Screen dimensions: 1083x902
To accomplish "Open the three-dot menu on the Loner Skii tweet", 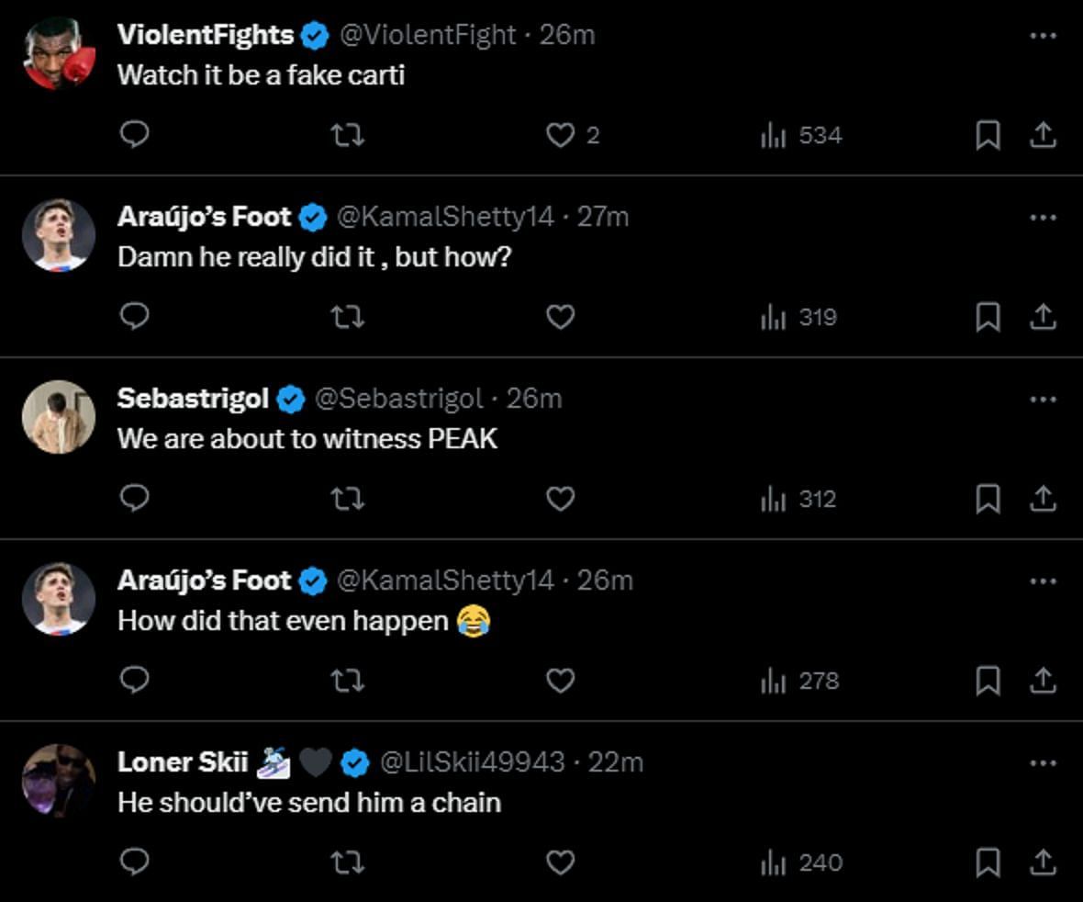I will 1044,763.
